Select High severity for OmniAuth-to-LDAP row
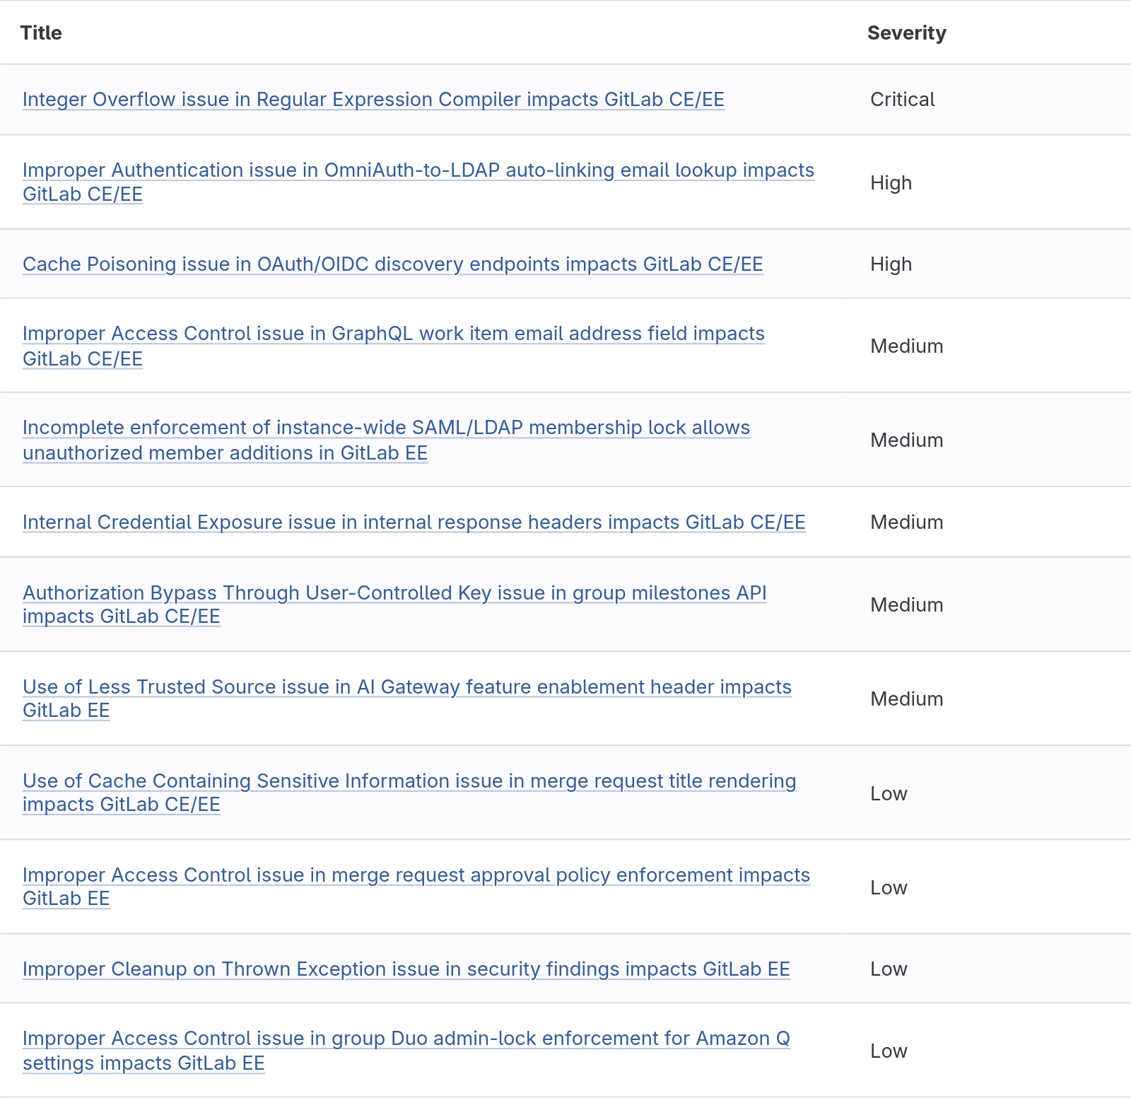Screen dimensions: 1131x1098 pos(891,183)
